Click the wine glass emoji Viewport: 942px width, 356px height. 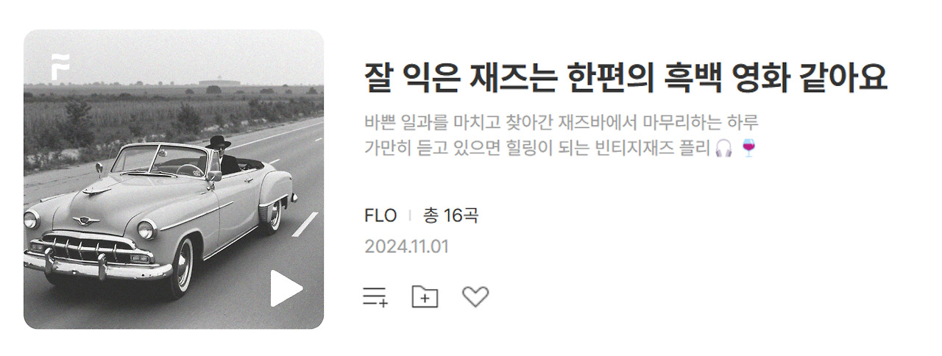click(748, 149)
